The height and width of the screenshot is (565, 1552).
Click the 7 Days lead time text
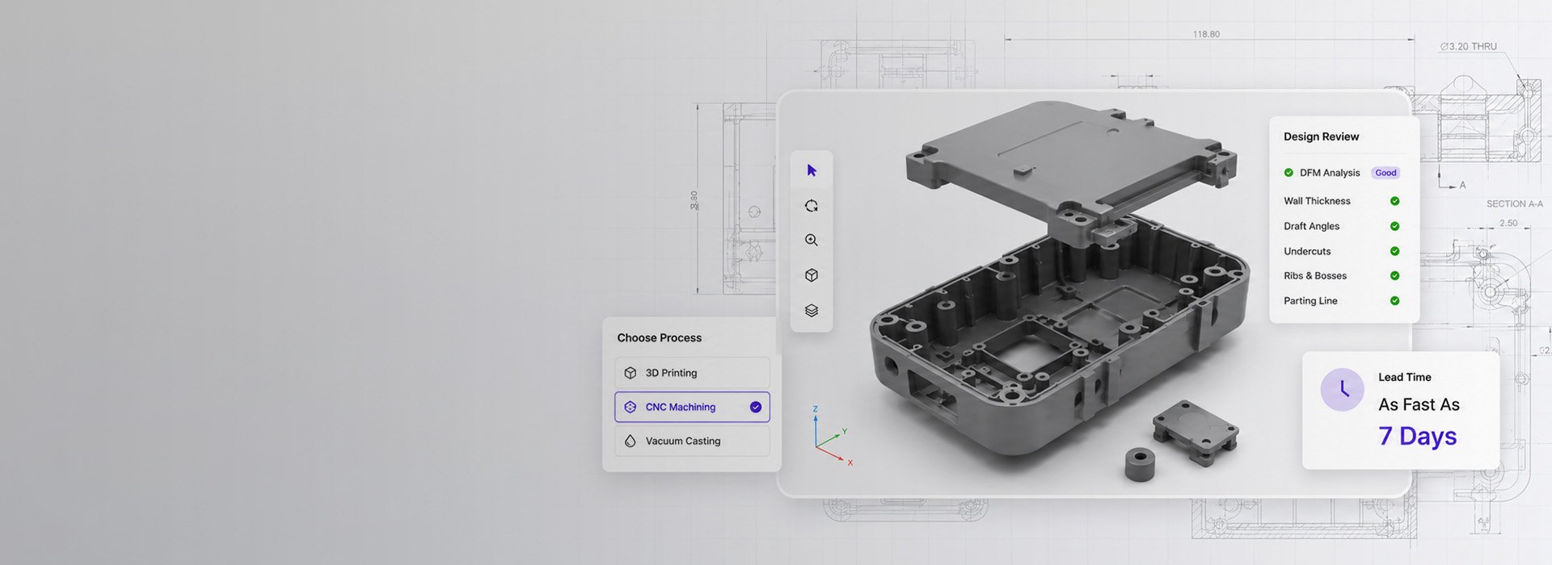1417,436
